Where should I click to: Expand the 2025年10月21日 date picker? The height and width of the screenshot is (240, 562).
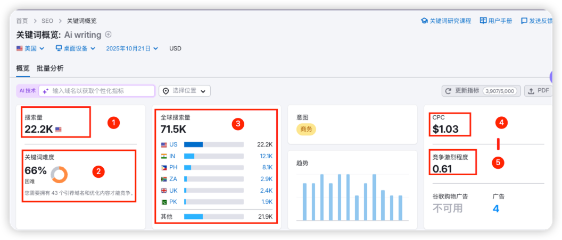pos(132,48)
